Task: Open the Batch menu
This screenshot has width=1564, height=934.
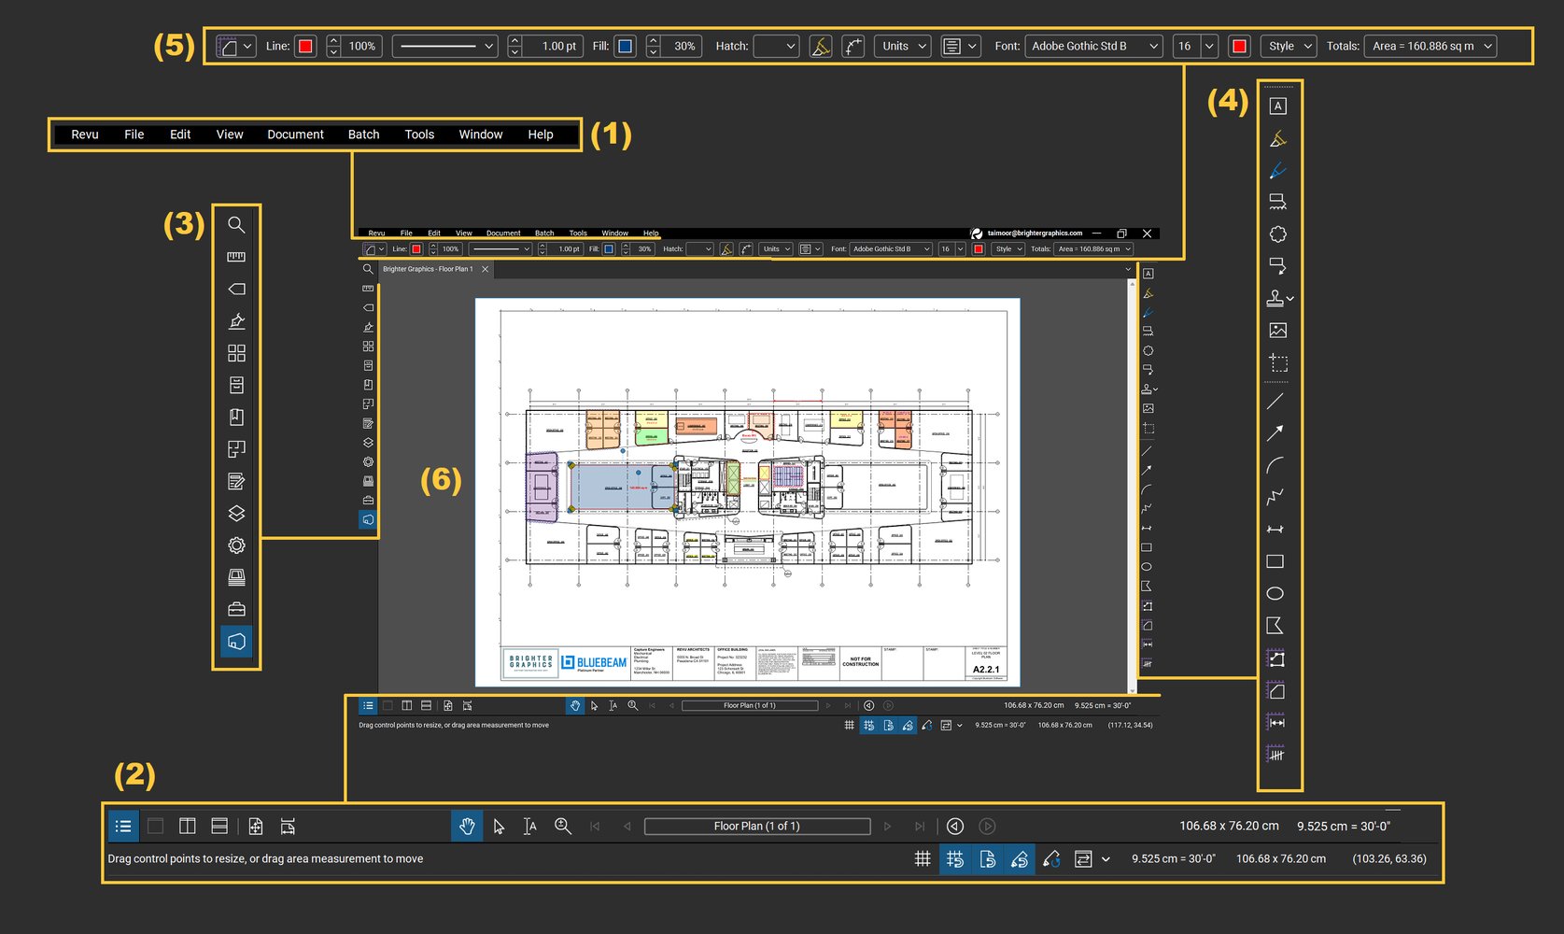Action: (x=363, y=134)
